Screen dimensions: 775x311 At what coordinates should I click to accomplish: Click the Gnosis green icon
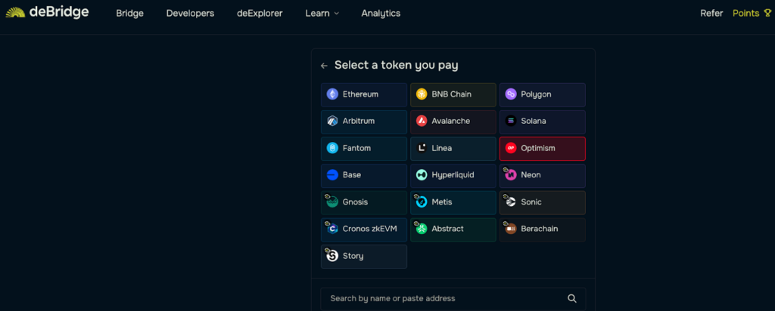pos(332,202)
